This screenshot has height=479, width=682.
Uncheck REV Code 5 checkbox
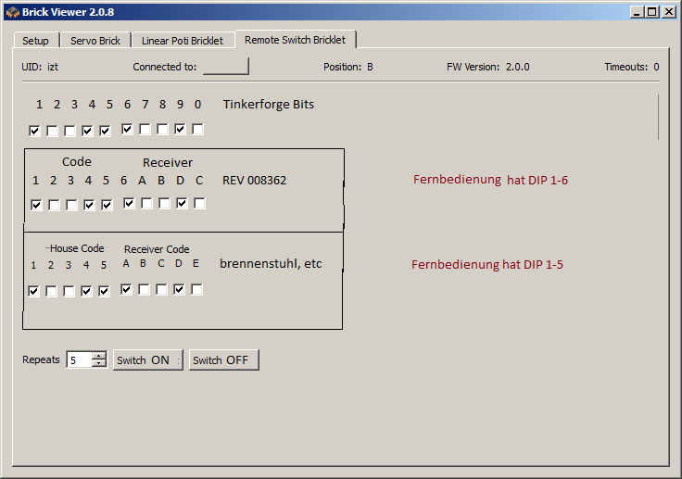click(107, 205)
